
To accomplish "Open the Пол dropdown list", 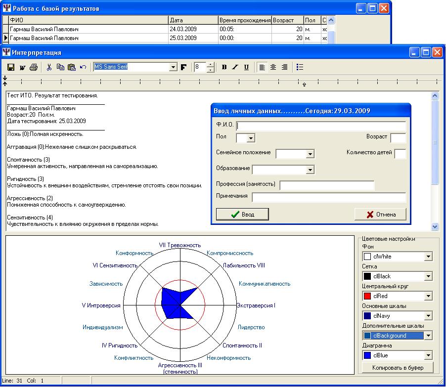I will [251, 139].
